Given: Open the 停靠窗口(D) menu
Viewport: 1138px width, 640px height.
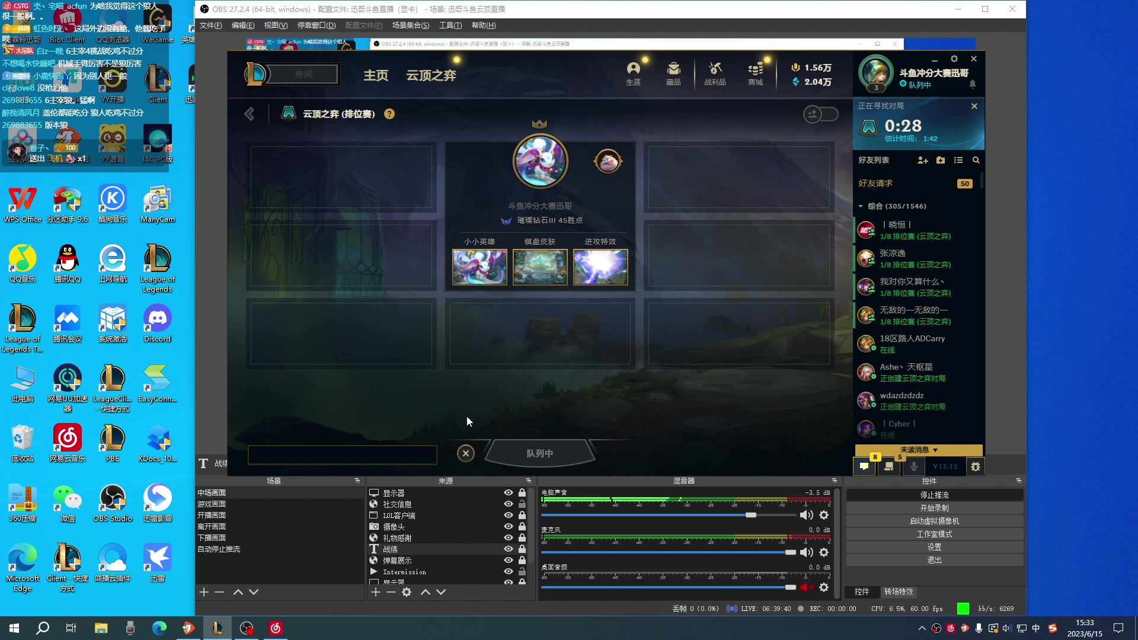Looking at the screenshot, I should click(x=317, y=25).
